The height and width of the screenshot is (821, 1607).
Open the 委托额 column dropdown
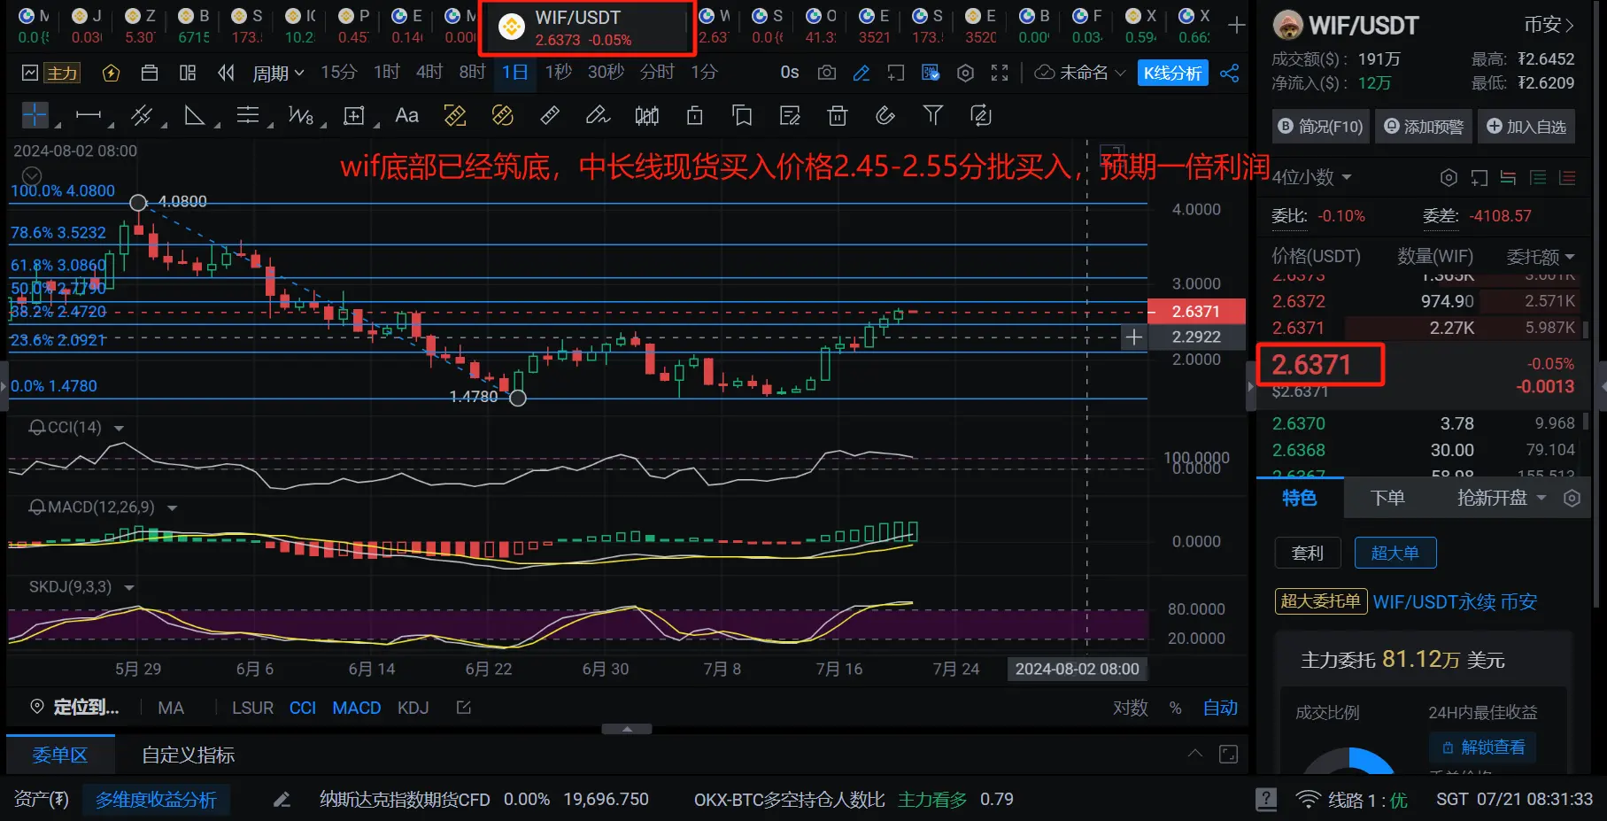[x=1541, y=257]
